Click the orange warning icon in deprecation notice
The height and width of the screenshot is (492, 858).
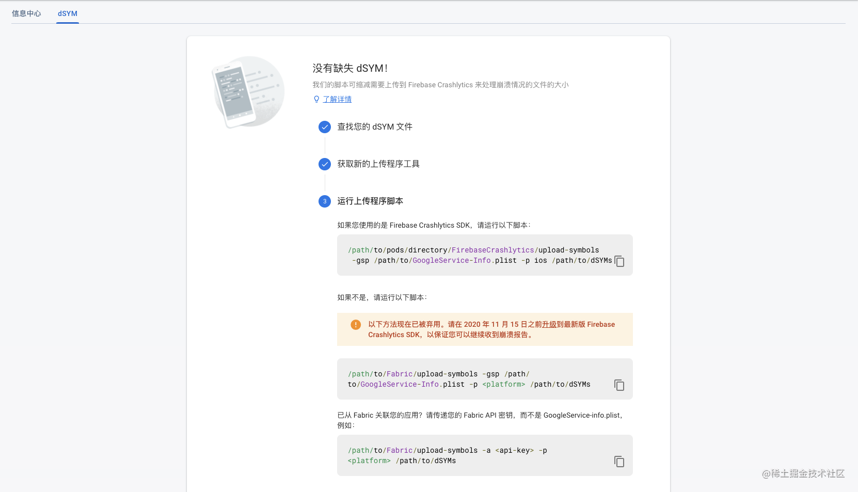(356, 325)
